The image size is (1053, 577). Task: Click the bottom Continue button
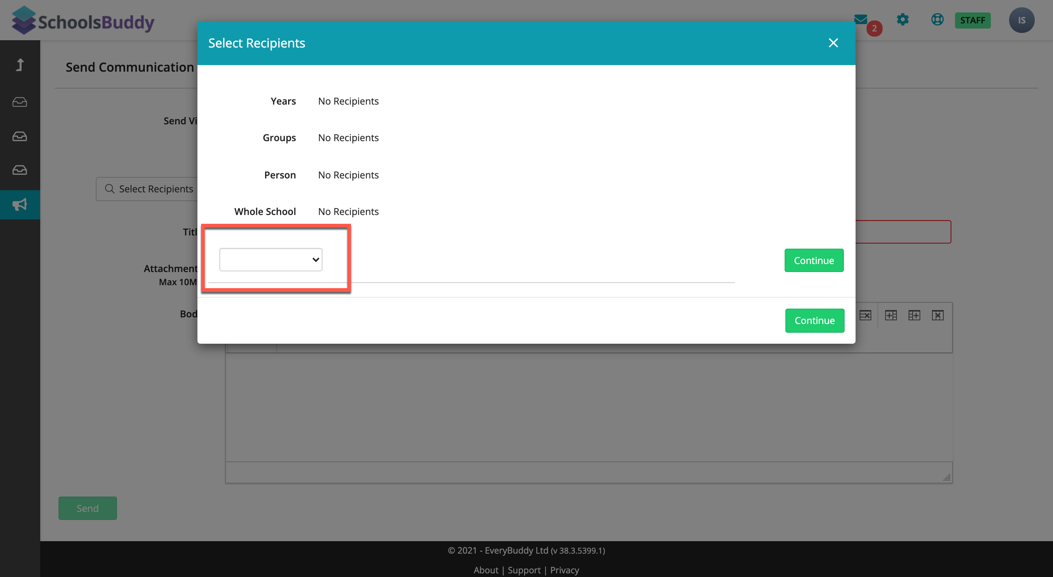(814, 321)
